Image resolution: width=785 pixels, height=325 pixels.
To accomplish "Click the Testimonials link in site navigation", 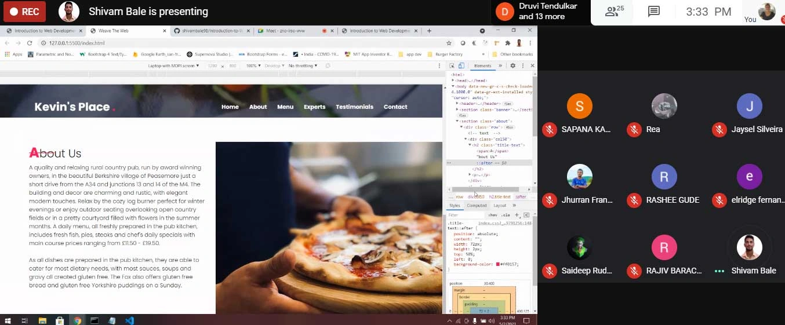I will click(x=354, y=107).
